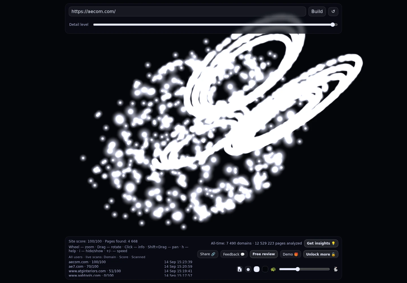
Task: Click the rabbit fast-speed icon
Action: pyautogui.click(x=335, y=269)
